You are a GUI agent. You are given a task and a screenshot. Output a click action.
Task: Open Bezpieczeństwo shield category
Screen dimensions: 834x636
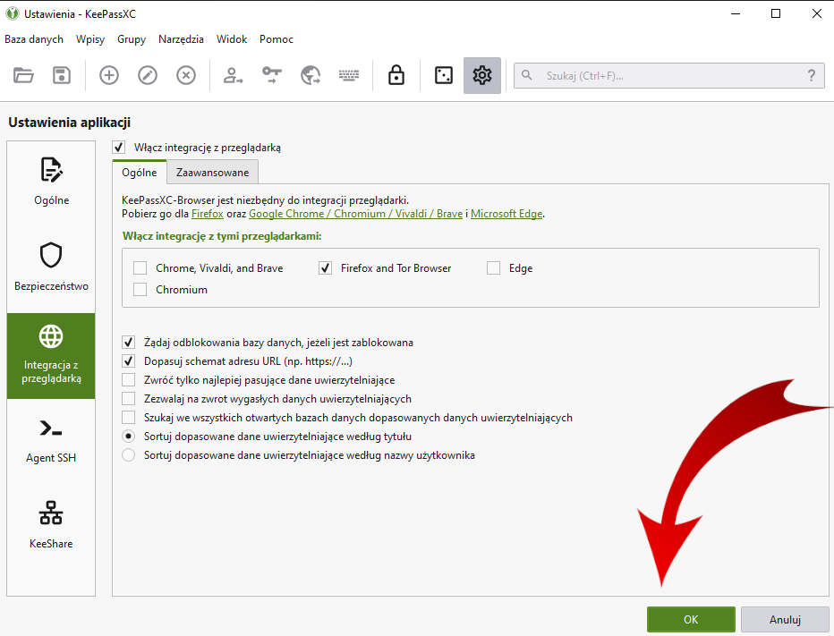pos(51,267)
